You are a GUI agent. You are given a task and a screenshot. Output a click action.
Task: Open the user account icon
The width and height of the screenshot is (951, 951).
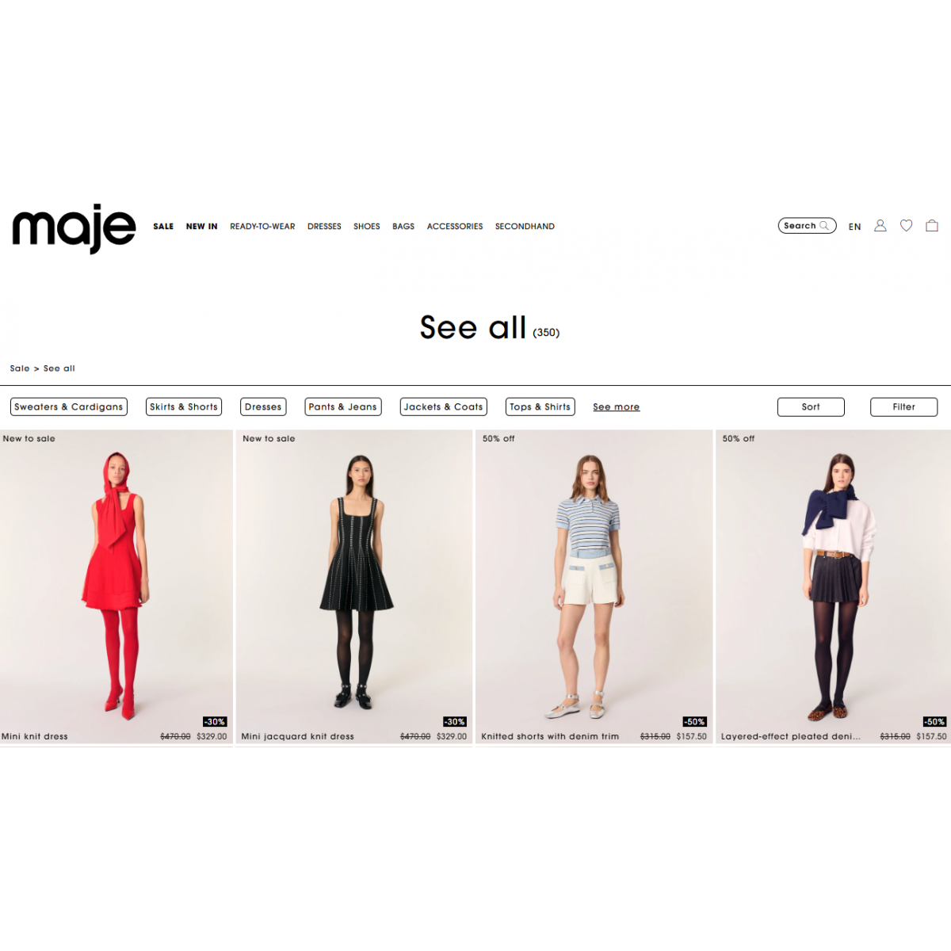pos(880,226)
